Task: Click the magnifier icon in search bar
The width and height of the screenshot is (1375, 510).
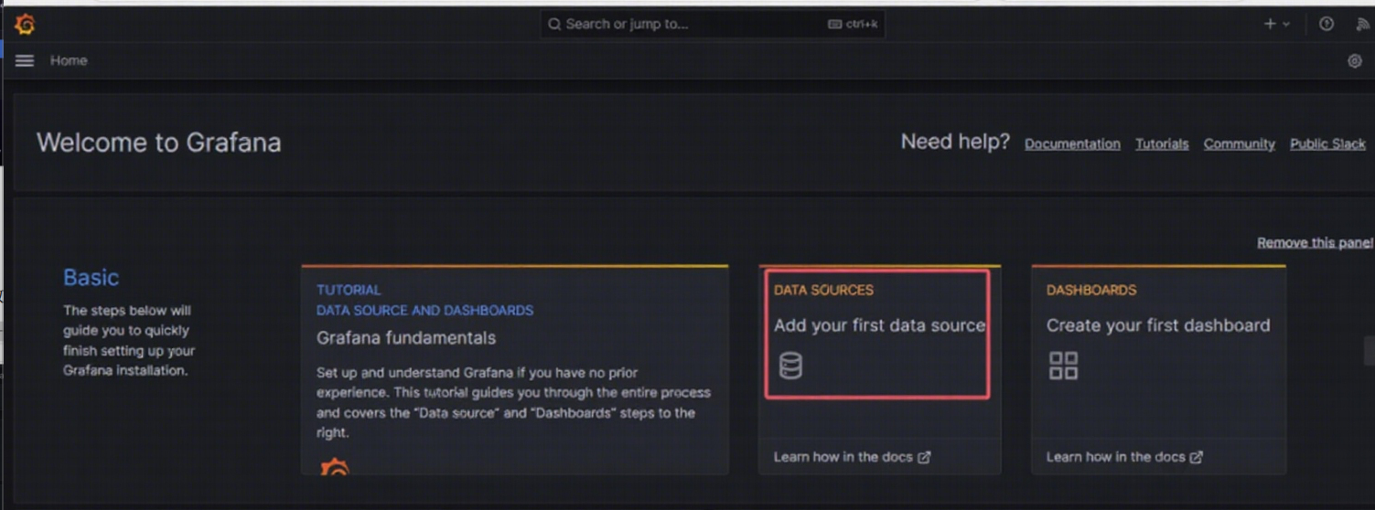Action: (x=554, y=25)
